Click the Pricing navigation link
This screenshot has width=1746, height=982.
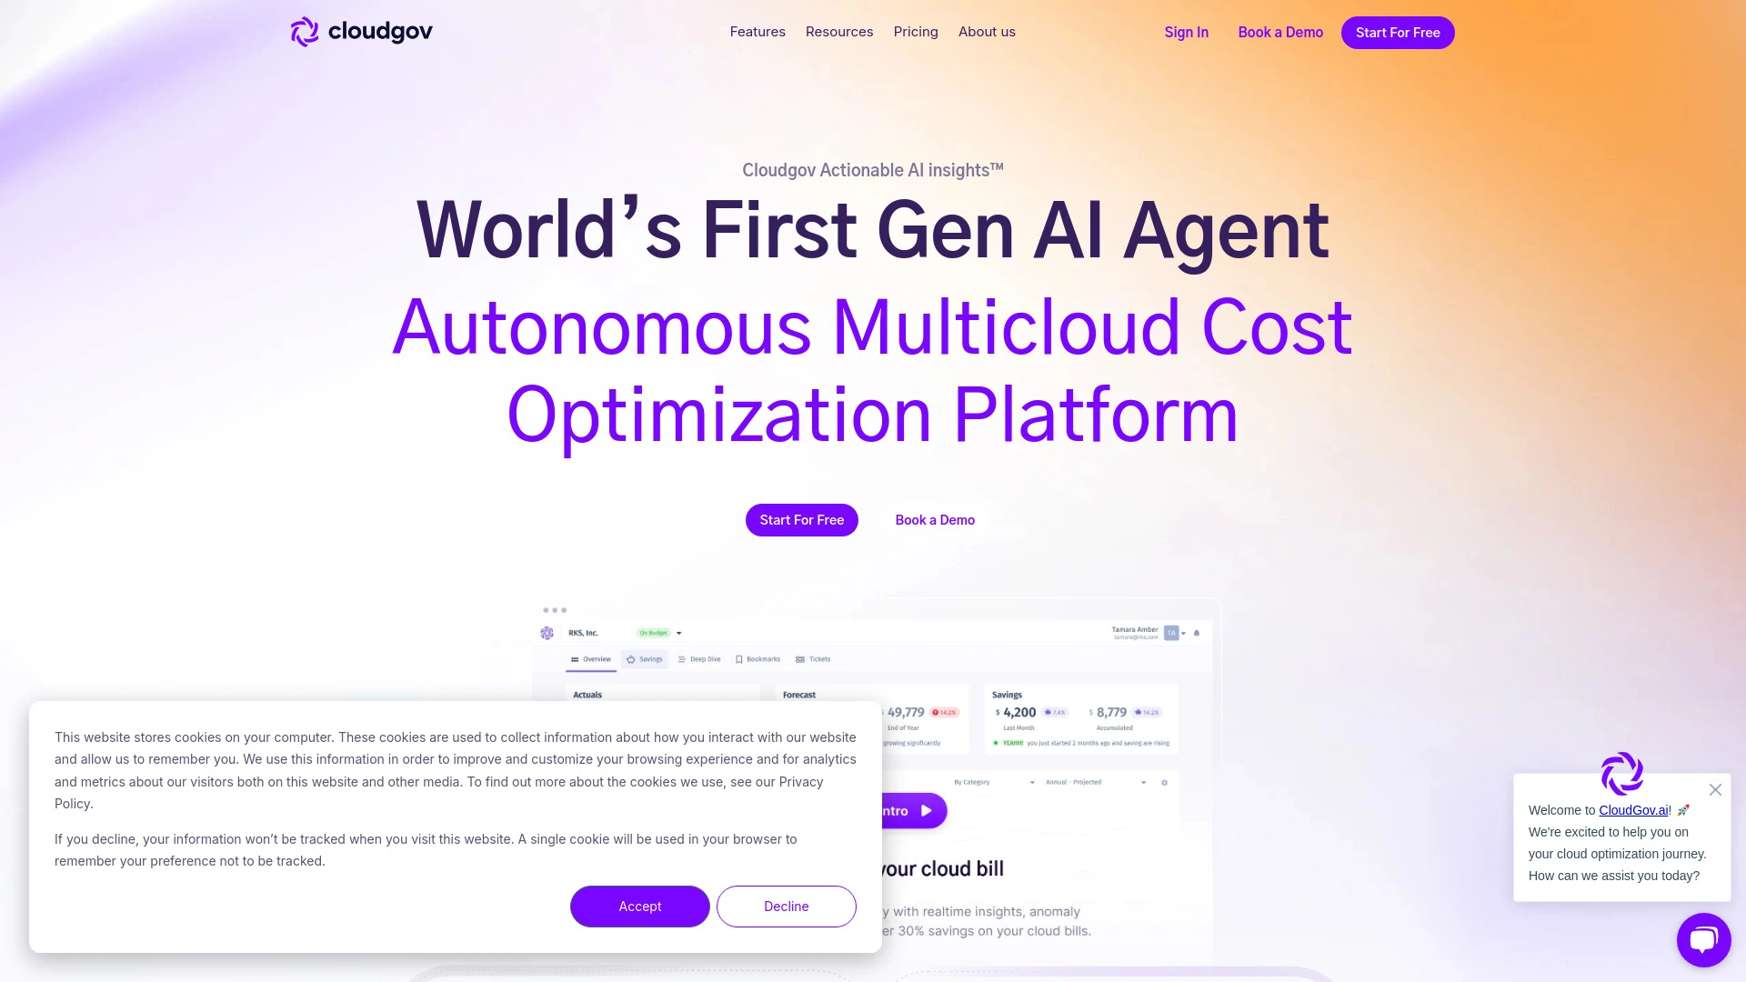pos(915,33)
